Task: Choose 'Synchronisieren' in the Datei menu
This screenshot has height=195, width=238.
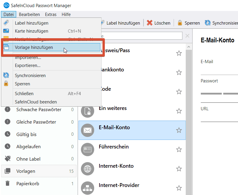Action: point(52,76)
